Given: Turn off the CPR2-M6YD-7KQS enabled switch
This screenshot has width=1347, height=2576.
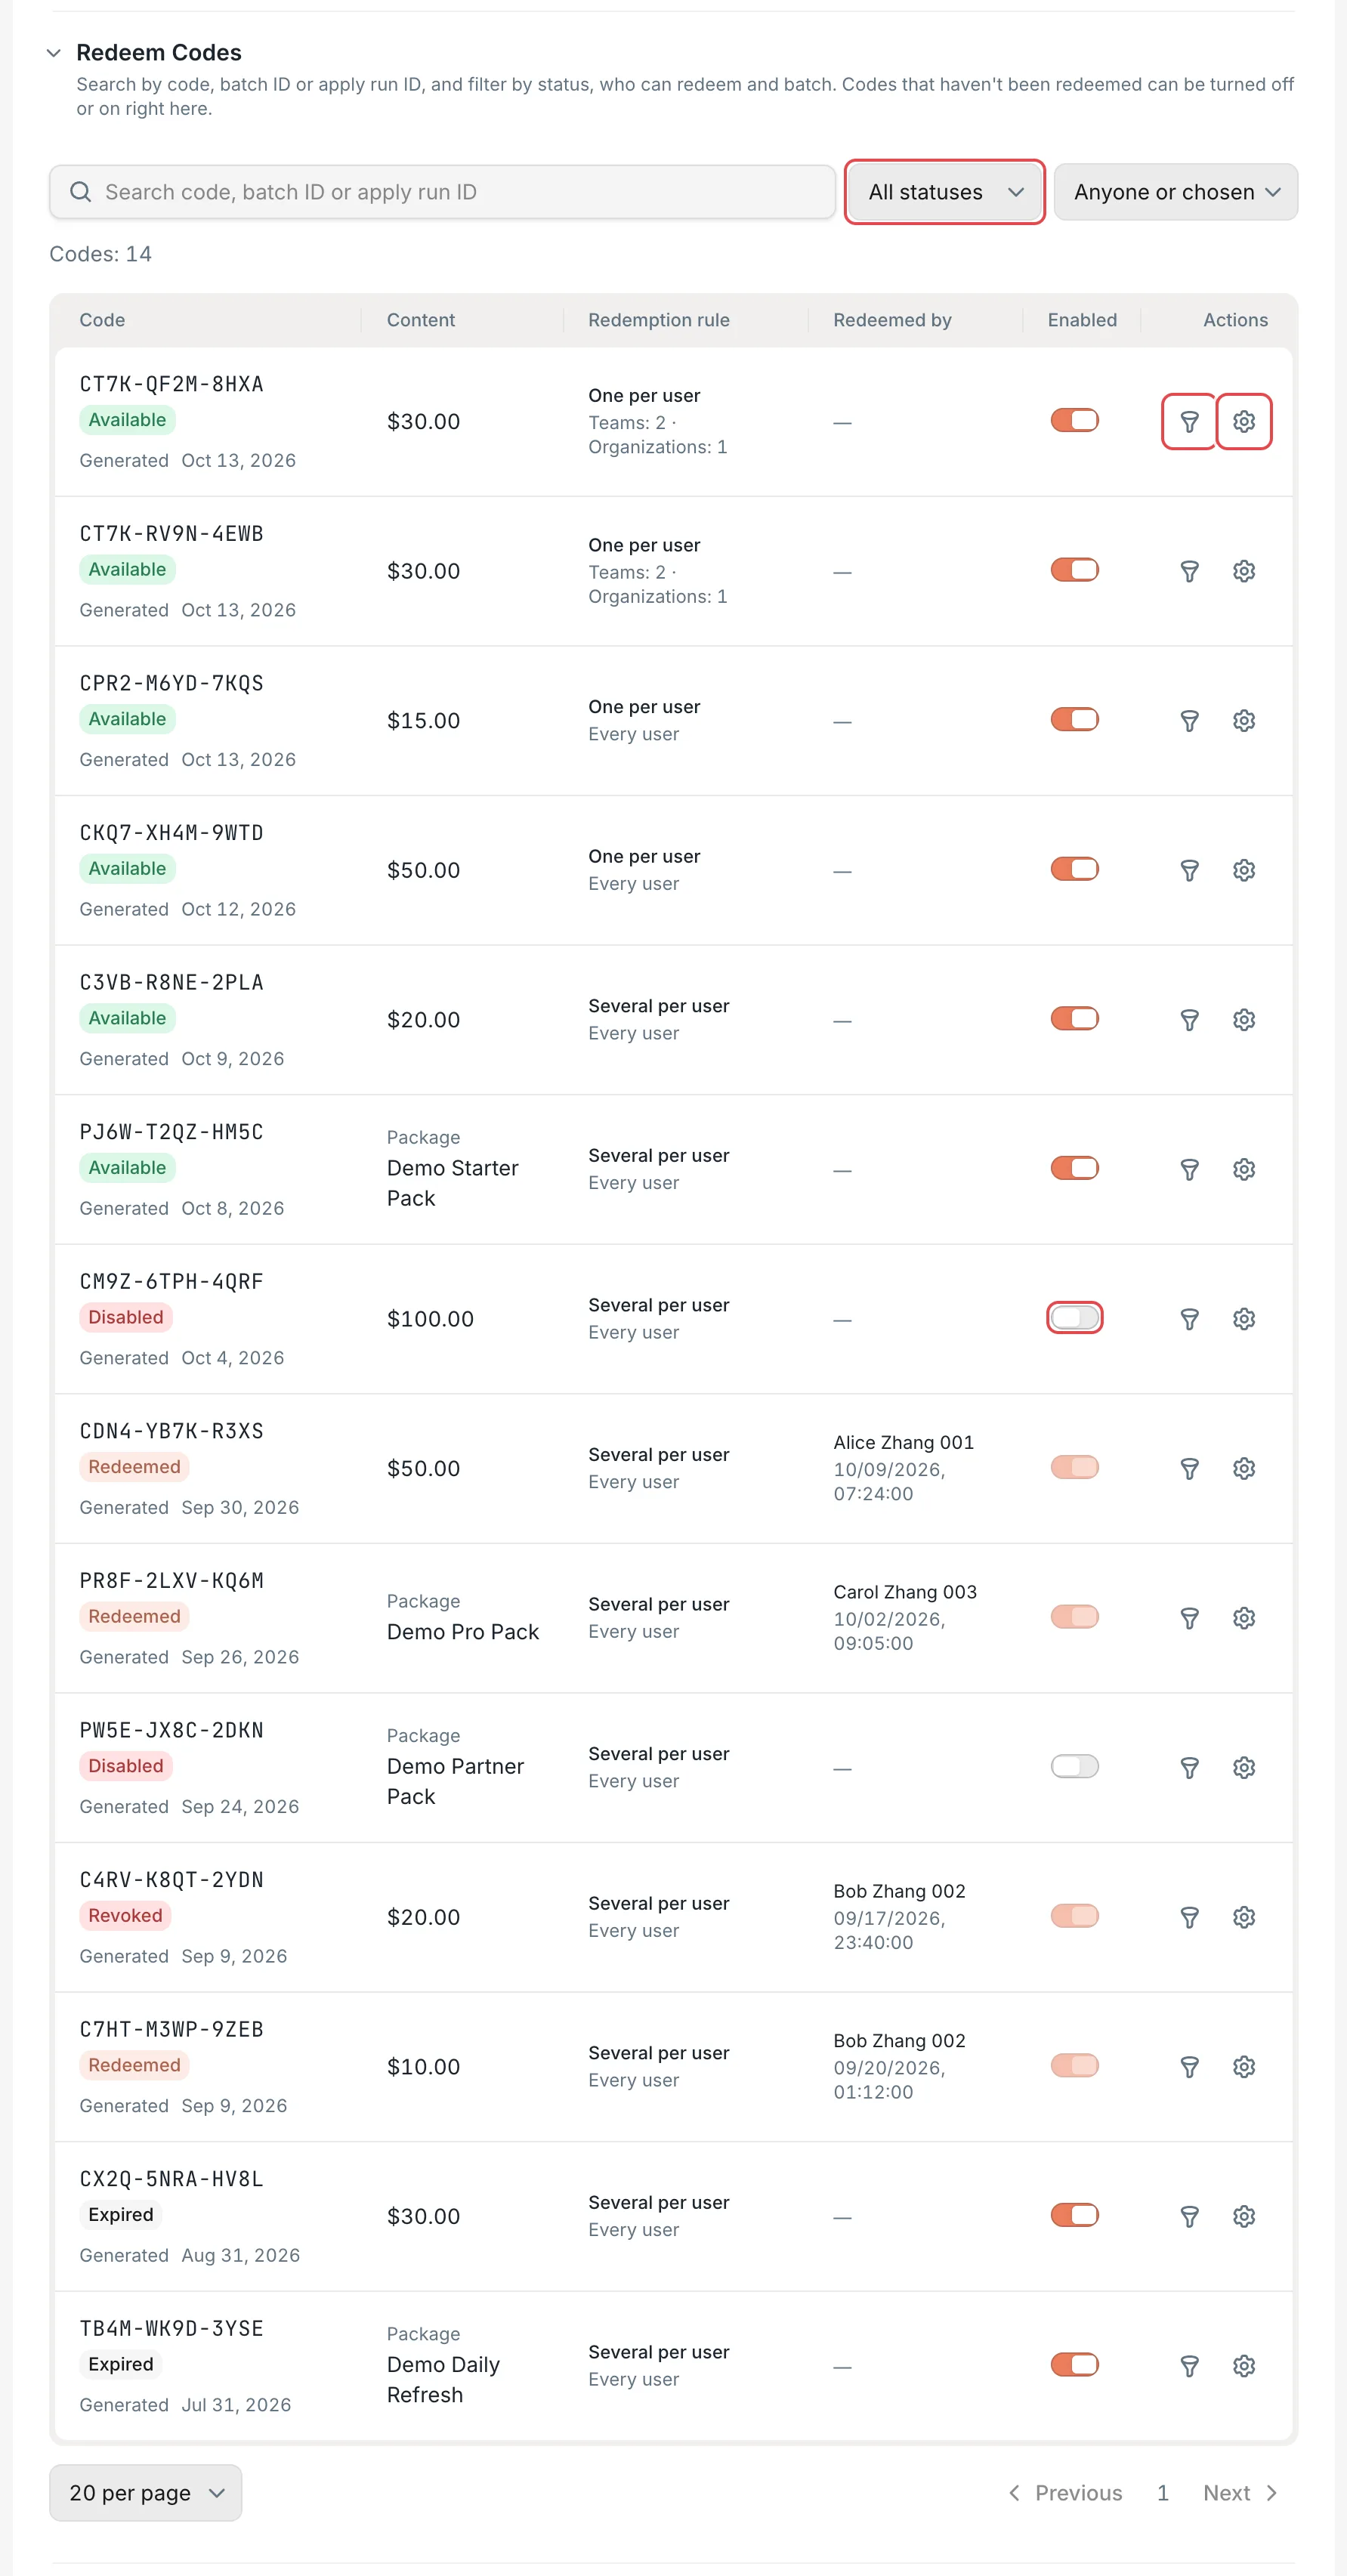Looking at the screenshot, I should [1074, 719].
